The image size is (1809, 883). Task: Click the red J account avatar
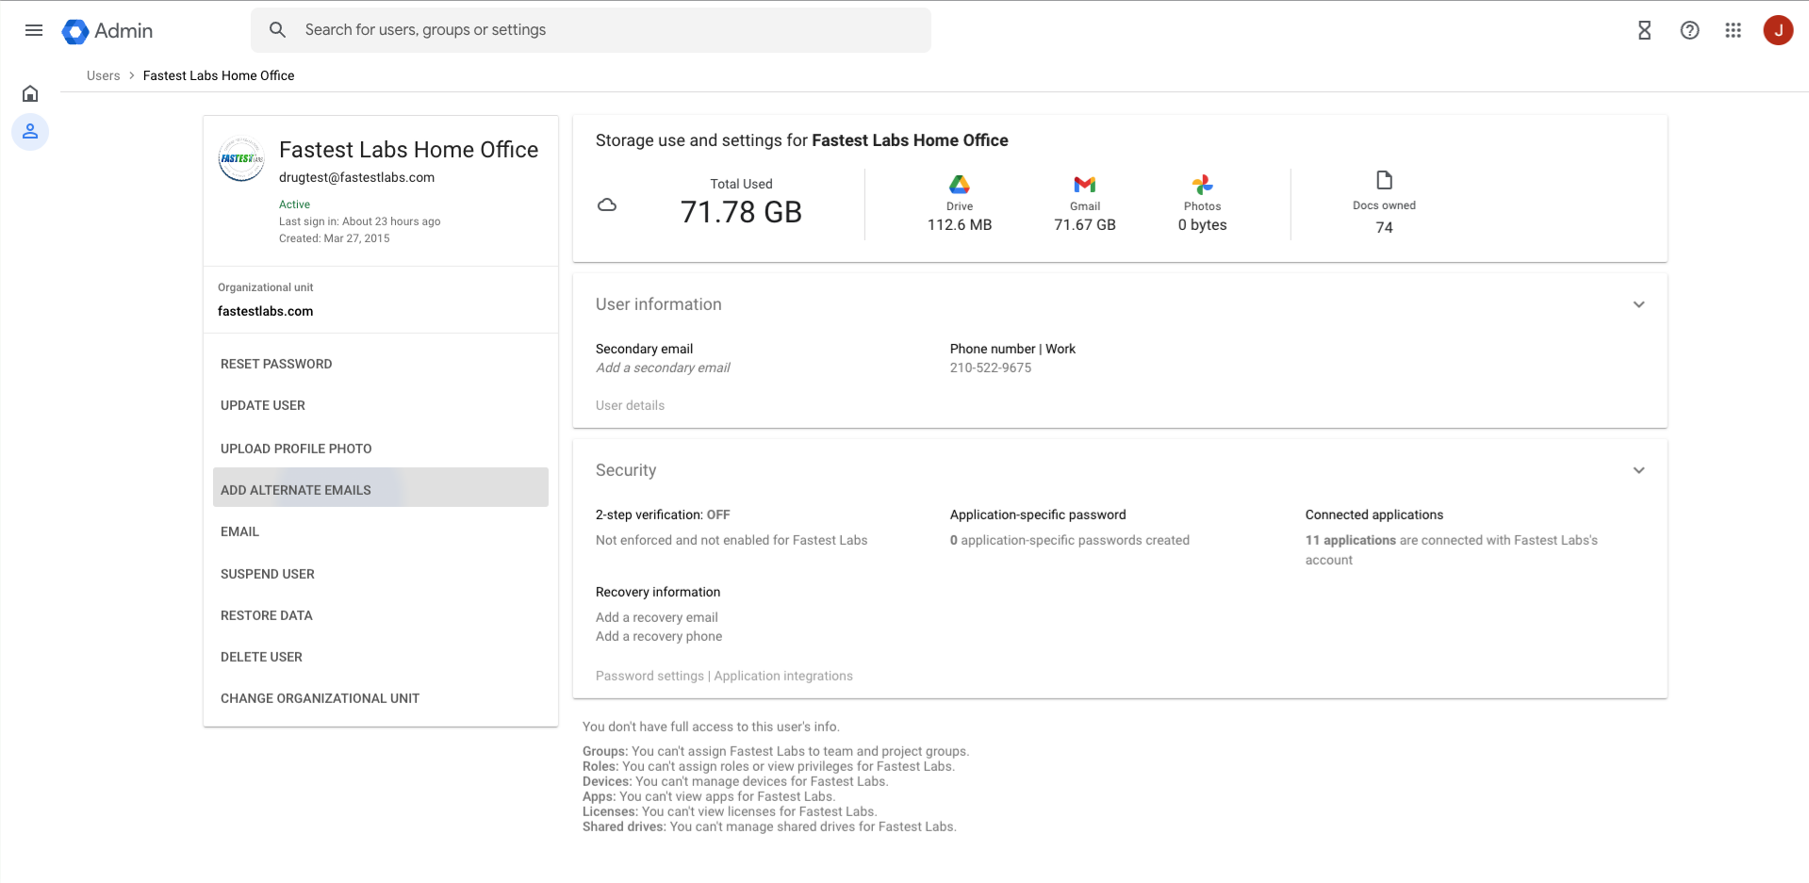click(1778, 30)
